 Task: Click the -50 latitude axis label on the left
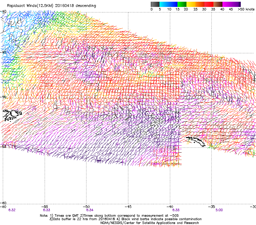(x=3, y=97)
